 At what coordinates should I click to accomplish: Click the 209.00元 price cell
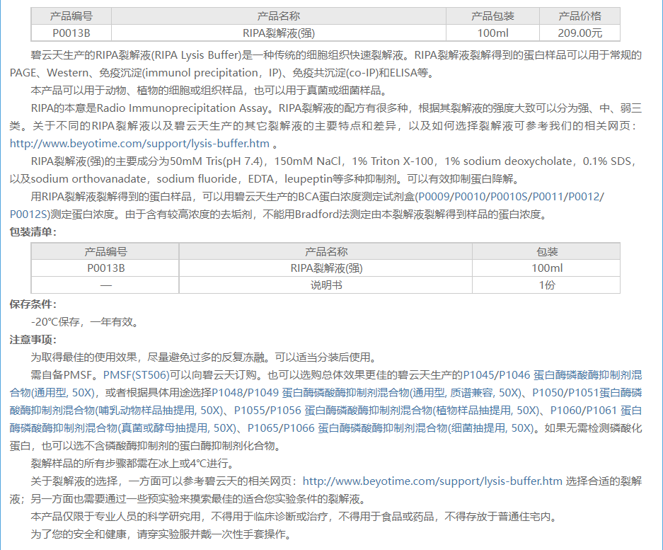[x=580, y=33]
